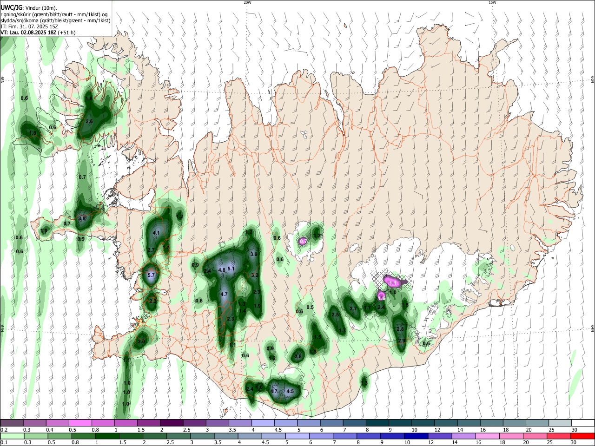595x446 pixels.
Task: Choose the darkest purple swatch in the snow legend
Action: pos(171,423)
